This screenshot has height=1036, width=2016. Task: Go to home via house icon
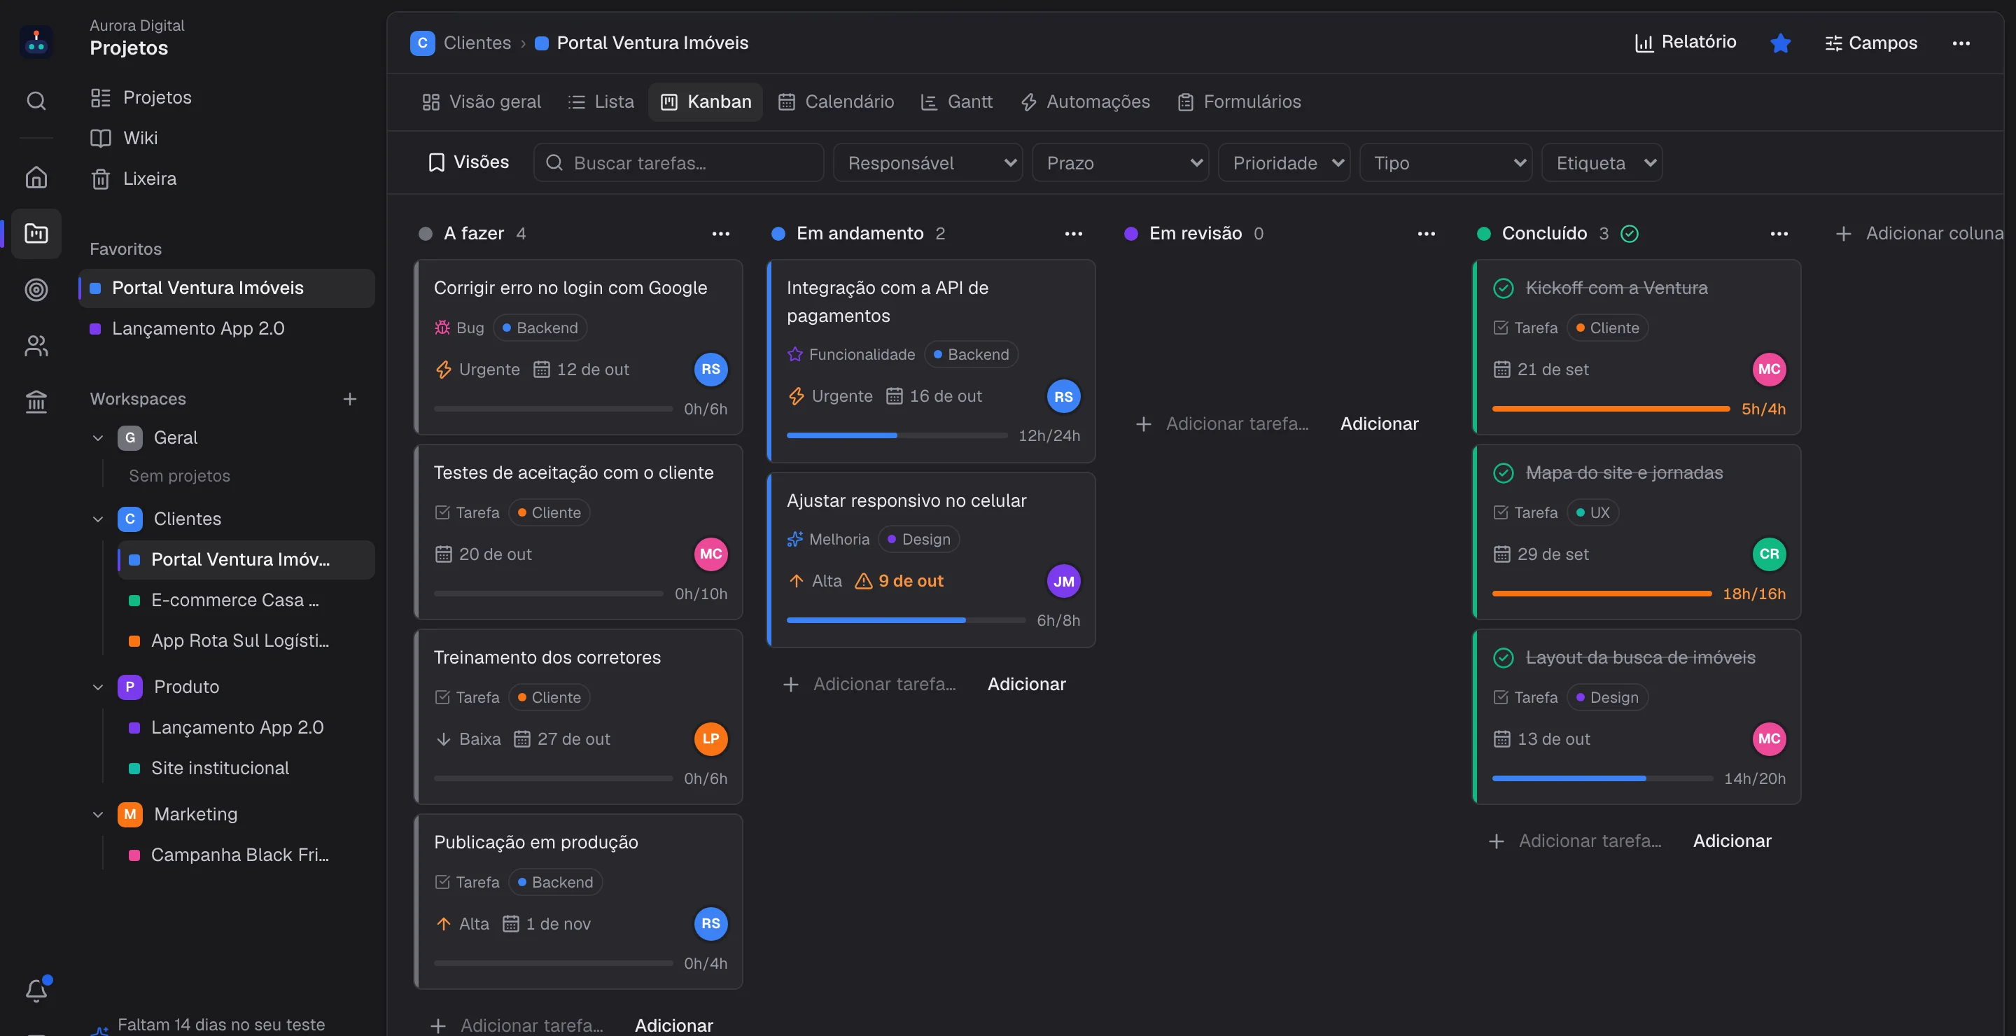point(36,177)
